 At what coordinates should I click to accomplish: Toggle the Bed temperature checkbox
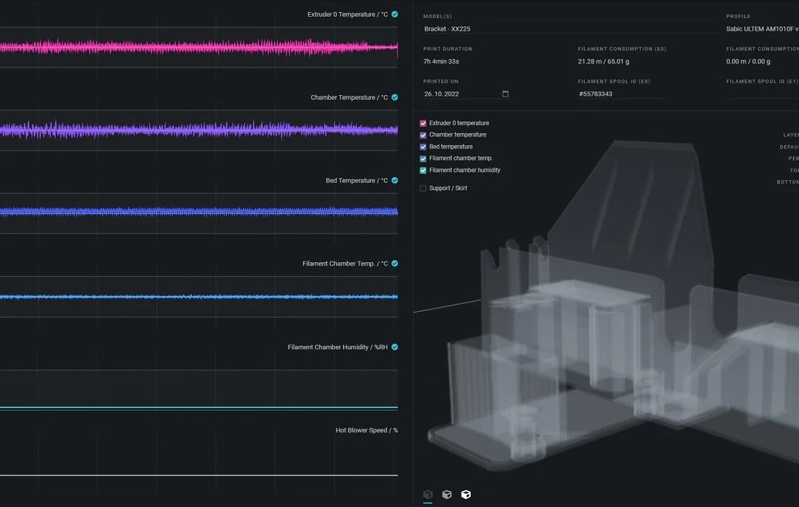click(x=423, y=147)
